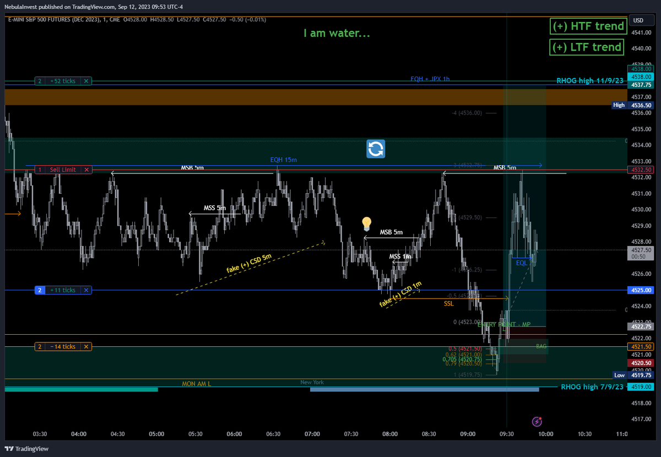Click the blue refresh sync icon on chart

click(x=376, y=149)
